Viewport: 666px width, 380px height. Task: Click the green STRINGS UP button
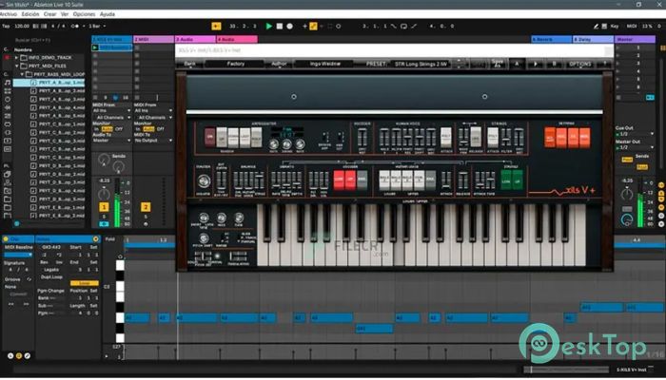point(518,180)
